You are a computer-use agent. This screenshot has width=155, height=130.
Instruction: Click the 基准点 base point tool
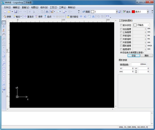point(28,17)
